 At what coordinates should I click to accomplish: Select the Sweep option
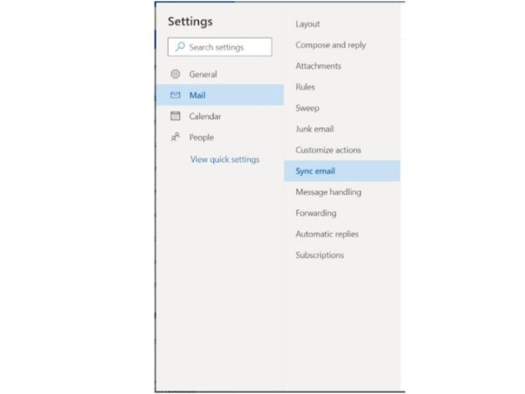pos(307,108)
